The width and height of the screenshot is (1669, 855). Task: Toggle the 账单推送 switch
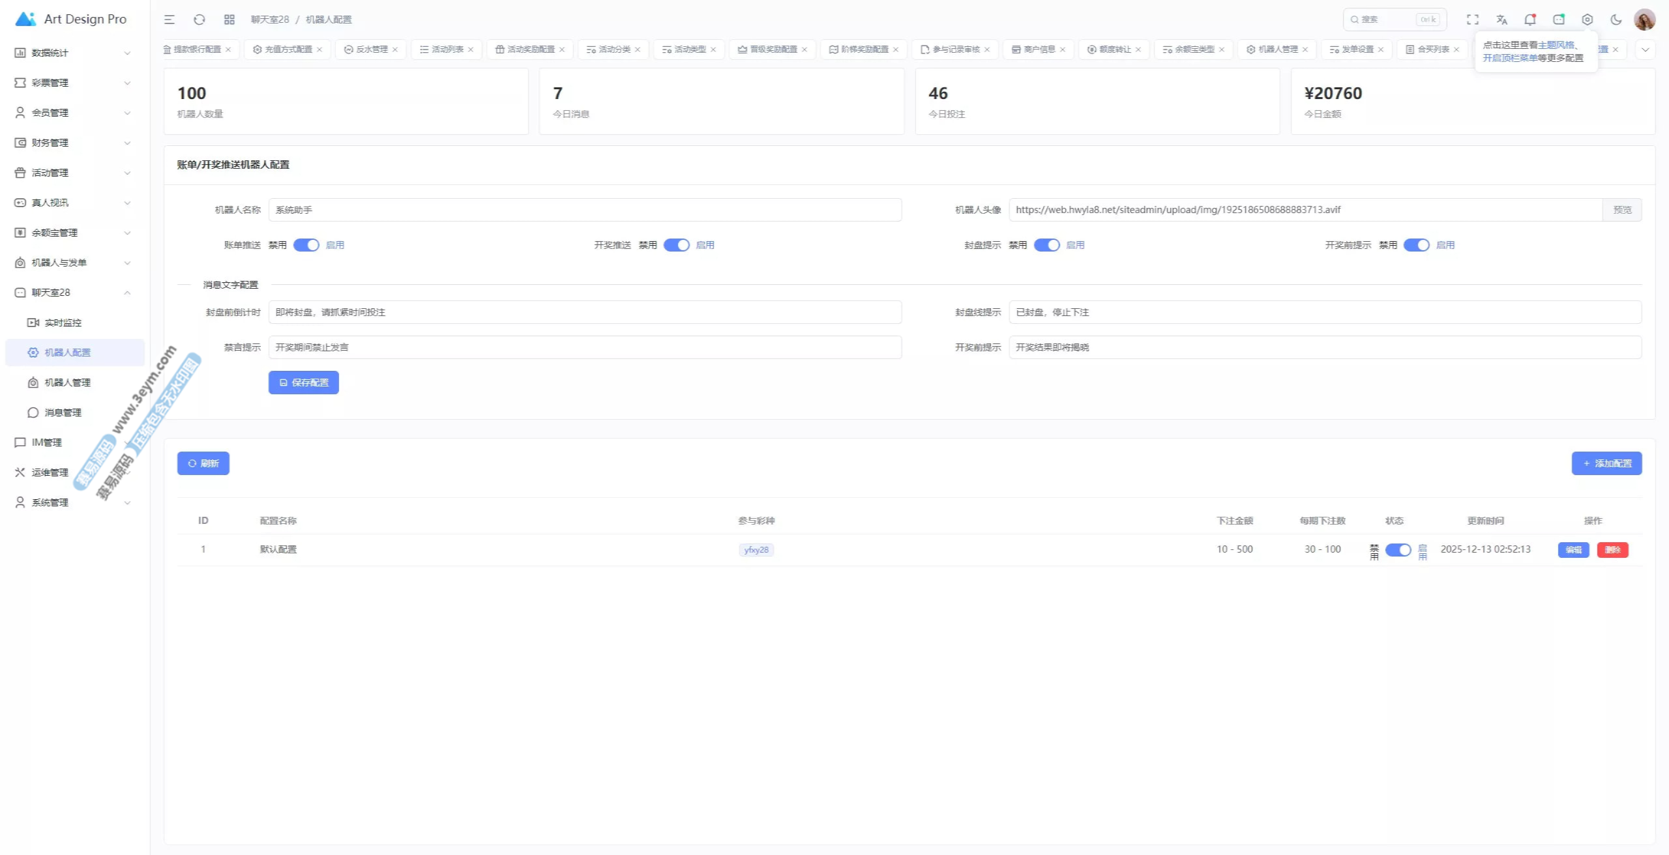coord(306,245)
